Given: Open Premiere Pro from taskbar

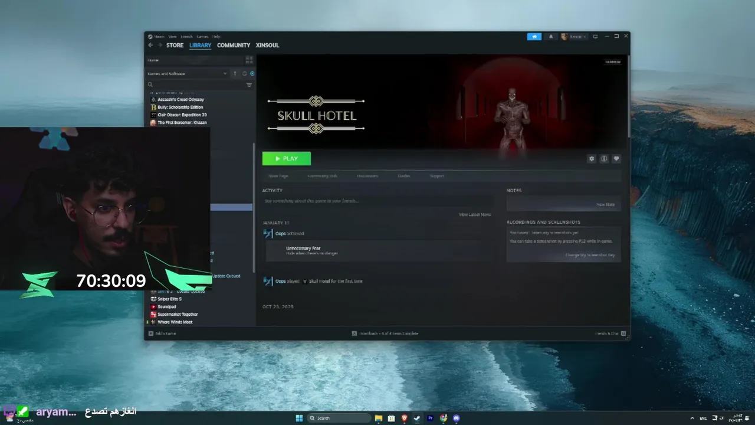Looking at the screenshot, I should pos(431,419).
